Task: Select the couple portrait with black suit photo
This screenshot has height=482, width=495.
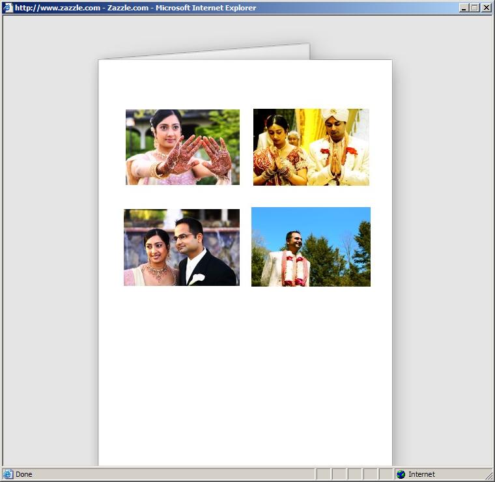Action: tap(182, 248)
